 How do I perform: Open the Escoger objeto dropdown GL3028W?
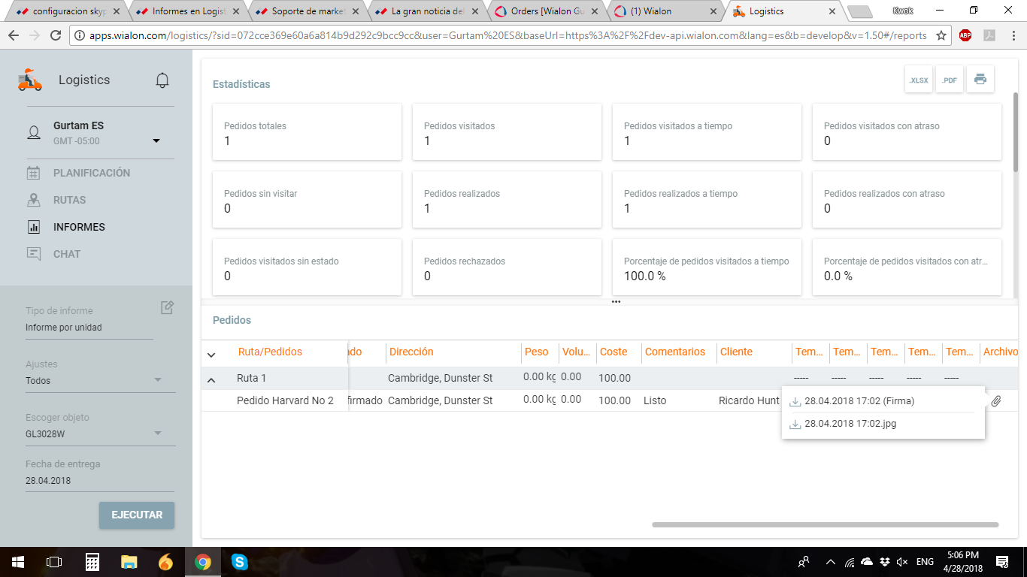click(x=158, y=433)
